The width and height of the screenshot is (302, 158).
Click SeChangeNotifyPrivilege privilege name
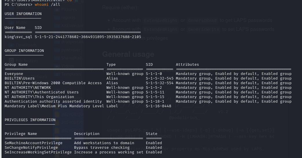tap(31, 147)
